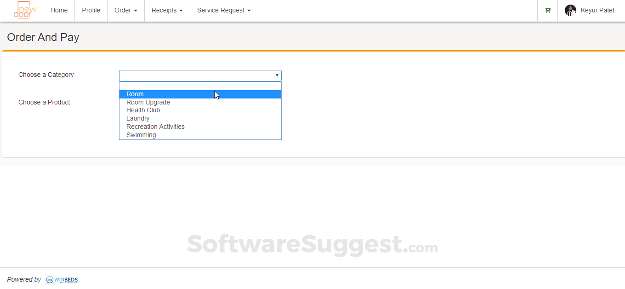
Task: Expand the Order menu
Action: click(x=125, y=10)
